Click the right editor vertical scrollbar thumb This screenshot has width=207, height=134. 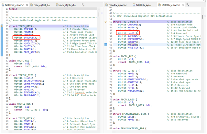[203, 17]
